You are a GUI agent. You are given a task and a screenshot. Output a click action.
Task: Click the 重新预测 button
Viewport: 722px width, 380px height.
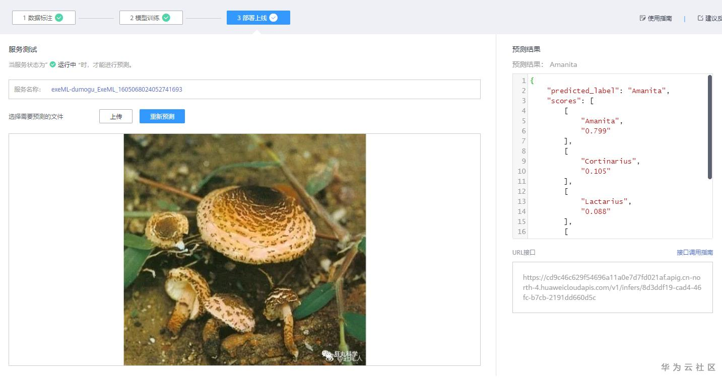click(x=162, y=116)
